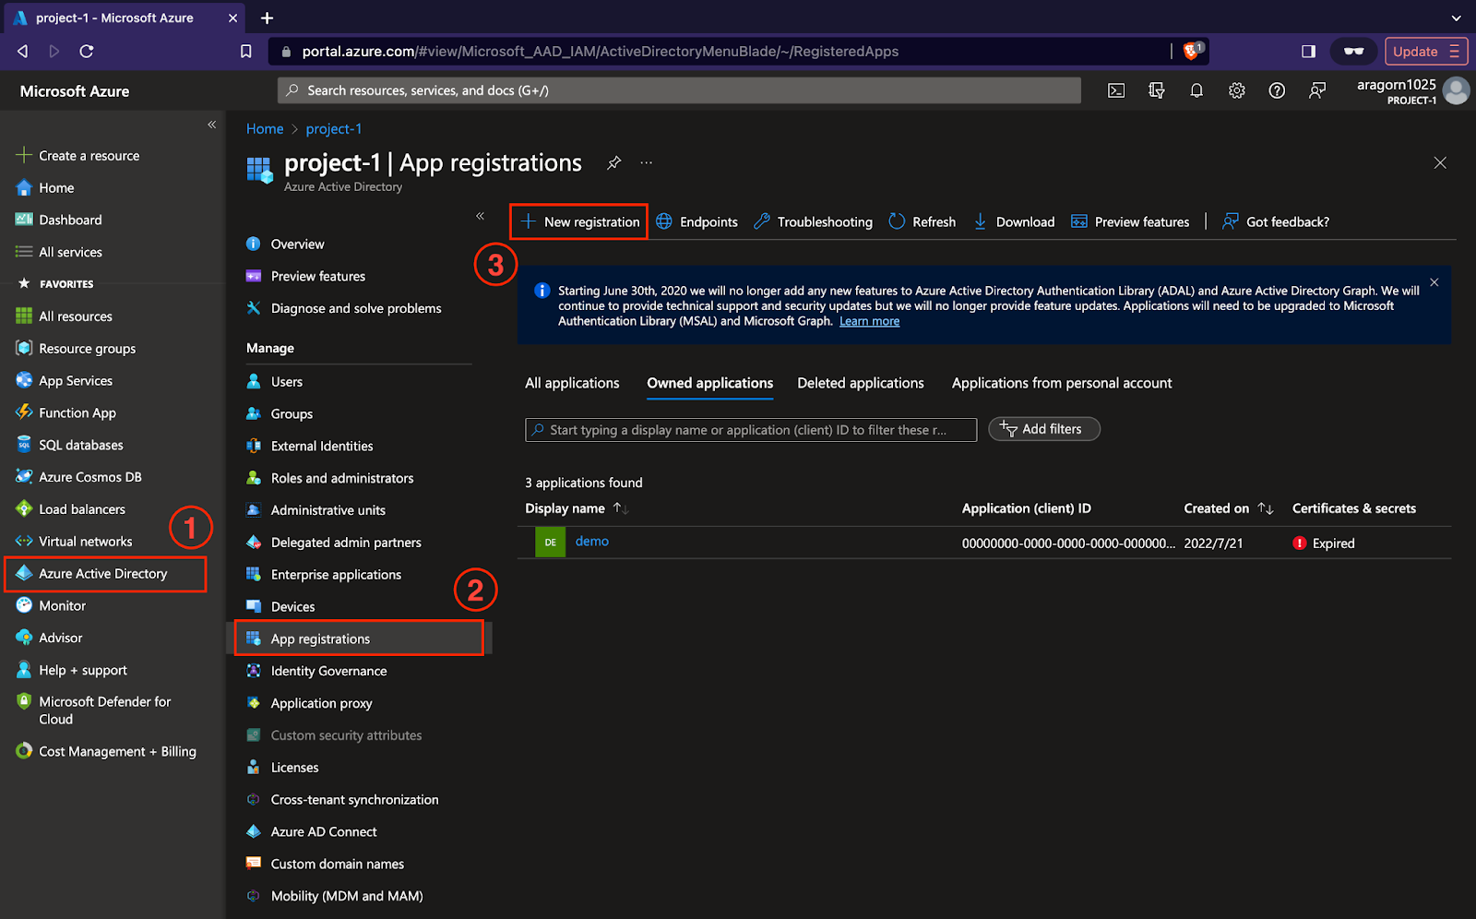Open Endpoints
Viewport: 1476px width, 919px height.
coord(696,222)
